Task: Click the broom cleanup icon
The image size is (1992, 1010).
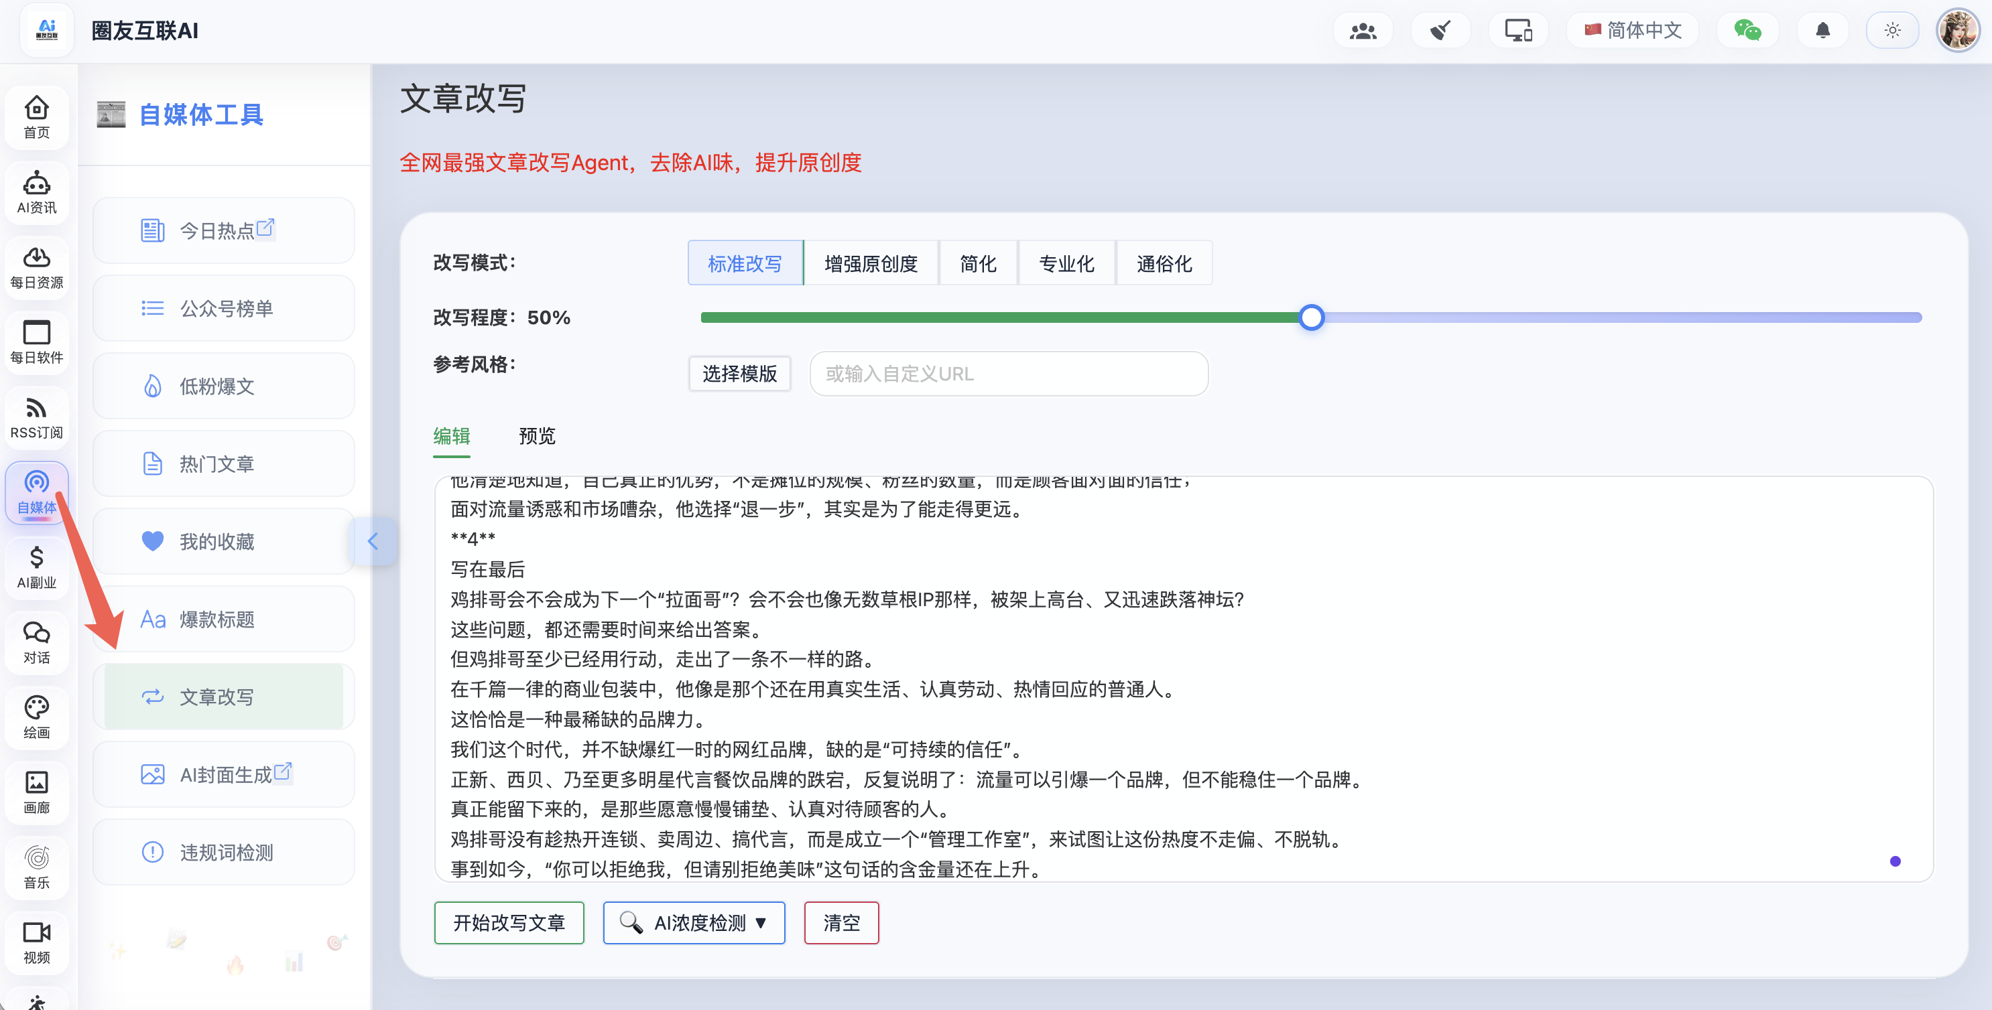Action: click(1440, 31)
